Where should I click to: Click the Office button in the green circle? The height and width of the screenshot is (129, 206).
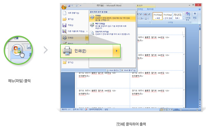tap(17, 50)
